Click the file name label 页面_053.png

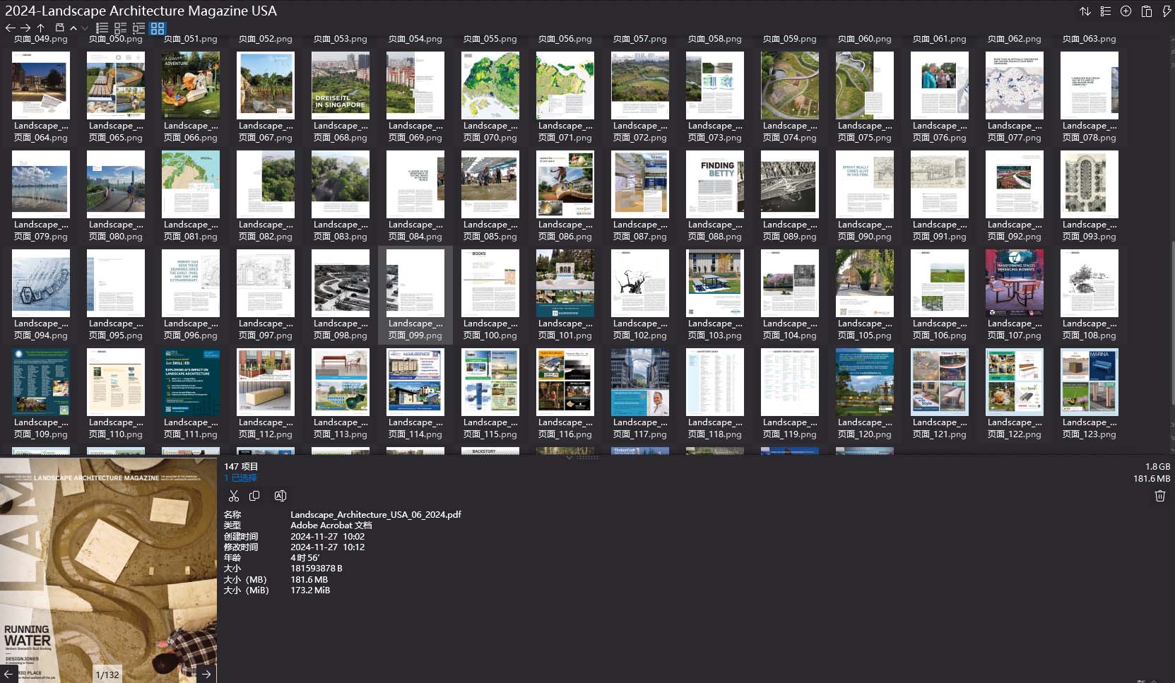[x=341, y=39]
